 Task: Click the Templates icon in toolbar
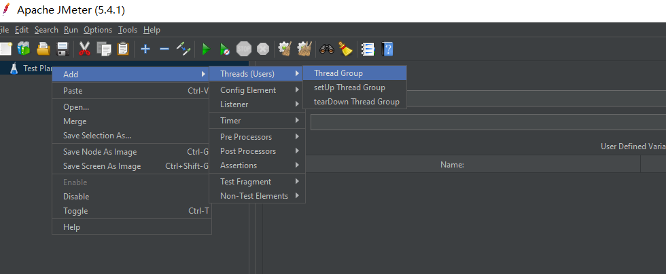[24, 49]
